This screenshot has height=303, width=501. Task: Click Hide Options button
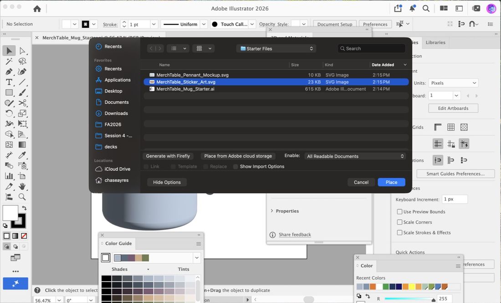click(167, 182)
